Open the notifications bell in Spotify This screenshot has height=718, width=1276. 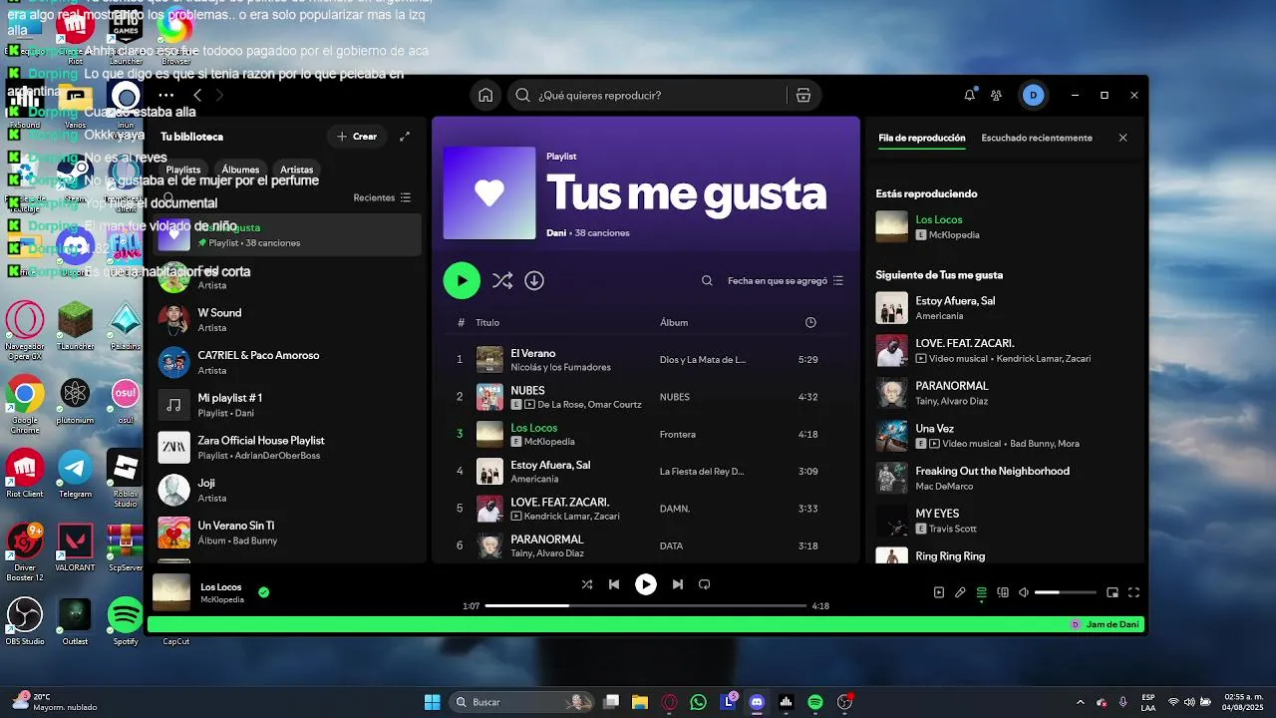(969, 96)
